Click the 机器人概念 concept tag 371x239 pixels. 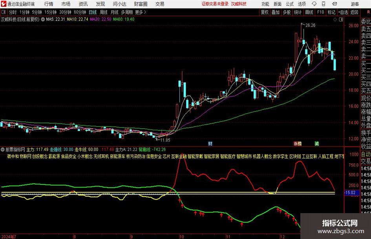pyautogui.click(x=263, y=157)
